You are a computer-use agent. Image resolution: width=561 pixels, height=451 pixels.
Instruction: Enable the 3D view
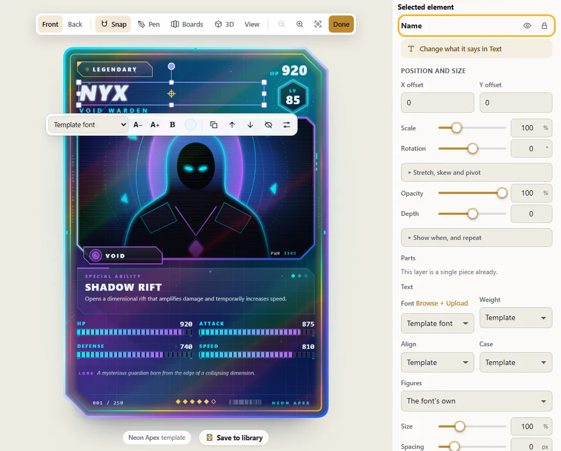tap(224, 24)
